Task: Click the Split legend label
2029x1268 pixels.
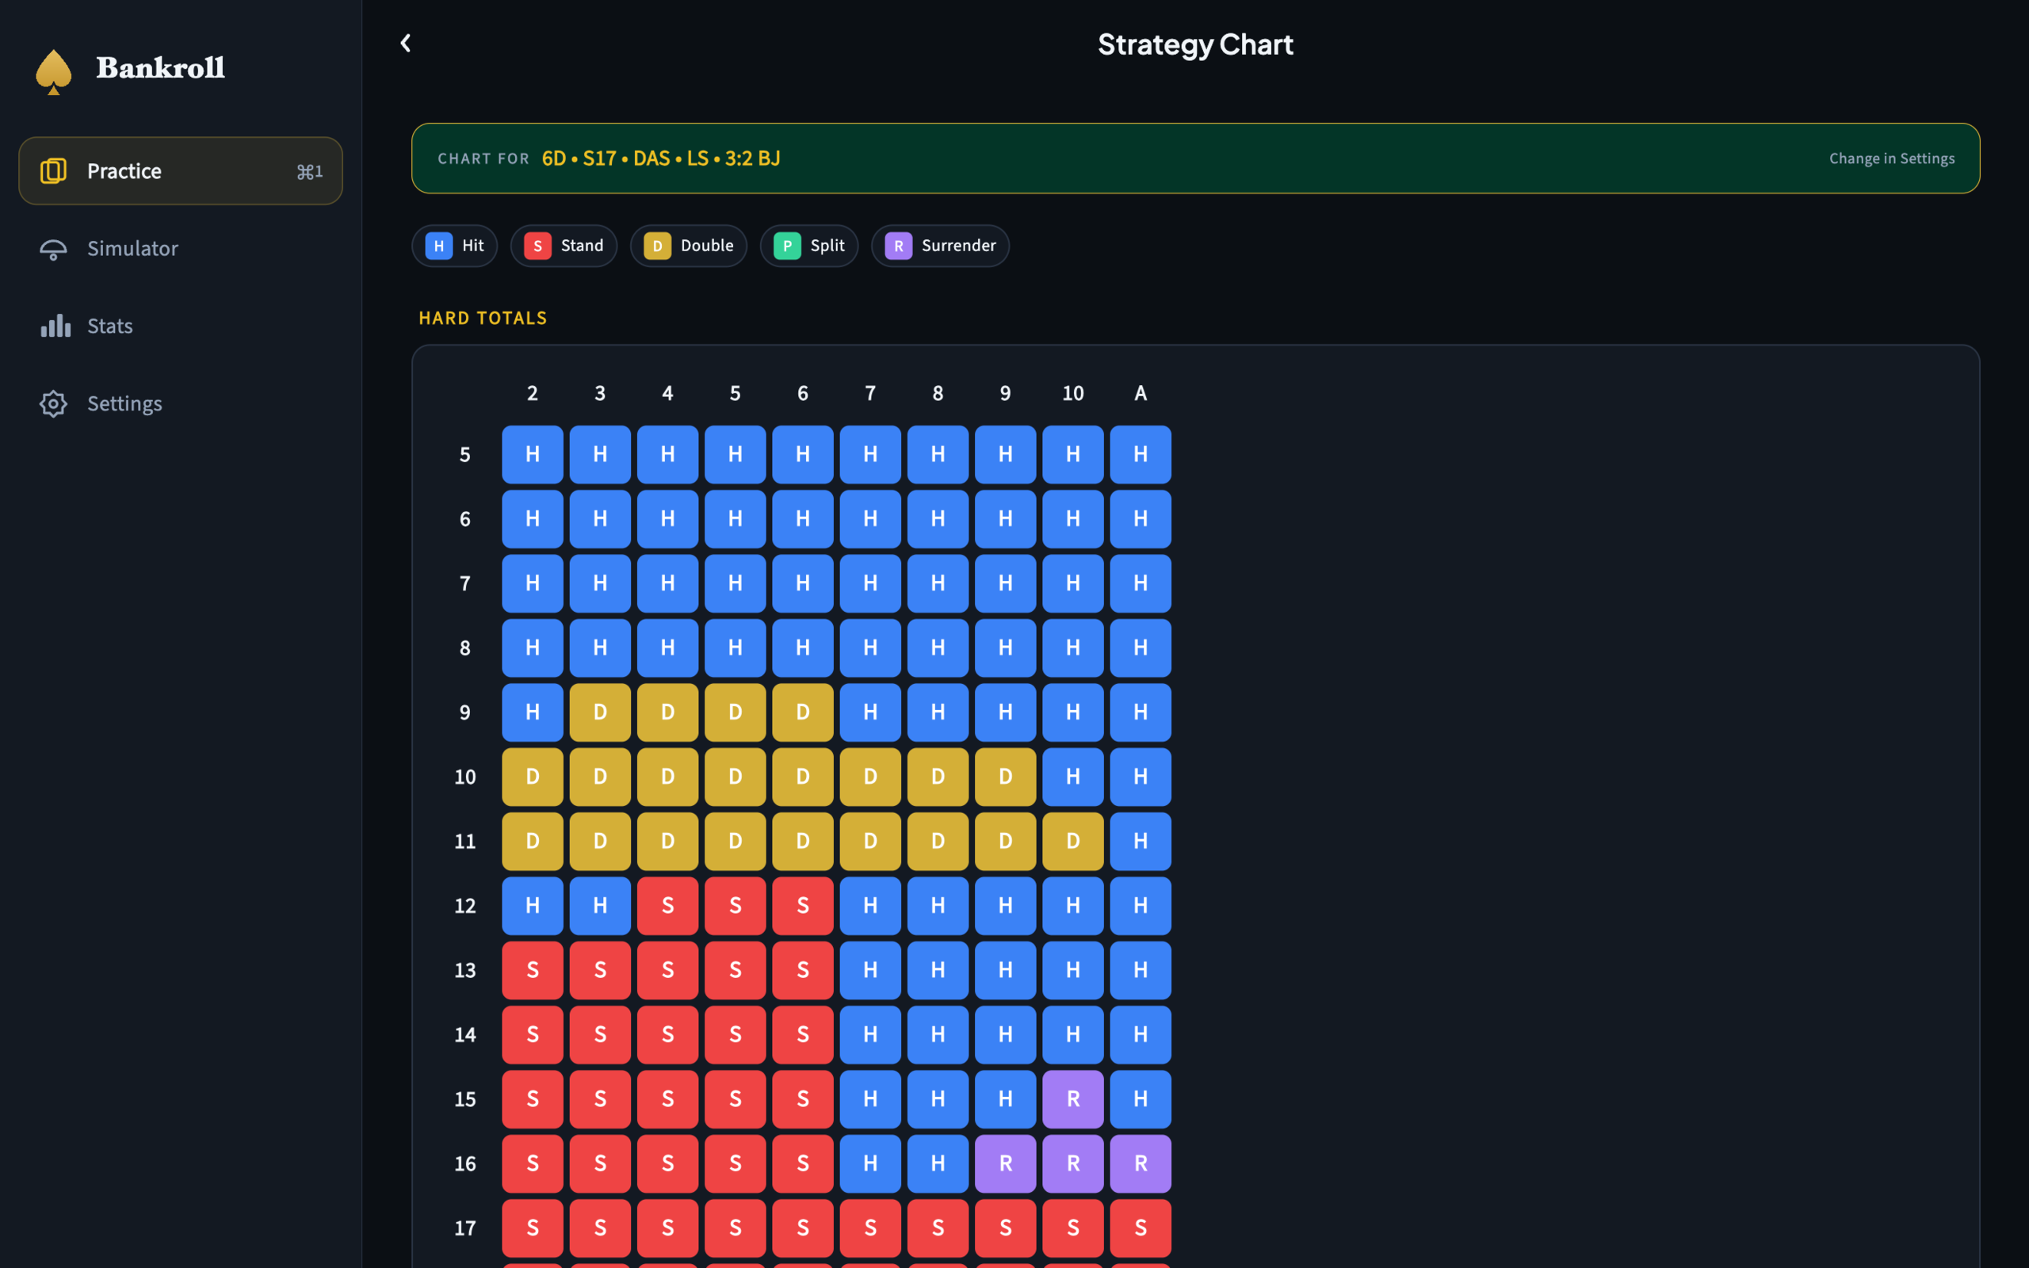Action: (827, 246)
